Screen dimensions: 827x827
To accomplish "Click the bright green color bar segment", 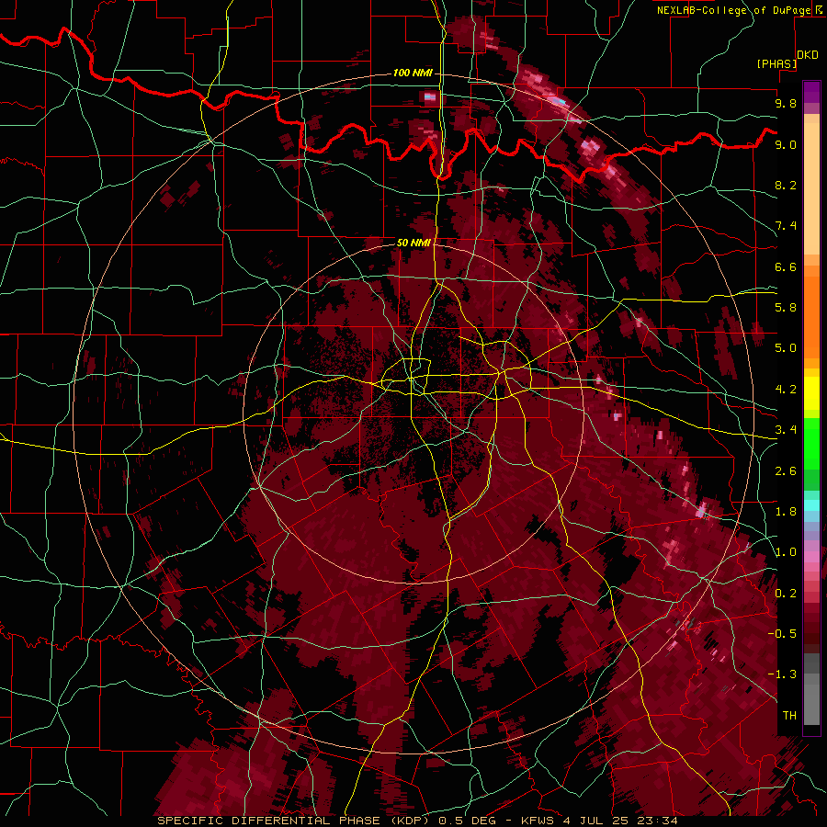I will (x=811, y=444).
